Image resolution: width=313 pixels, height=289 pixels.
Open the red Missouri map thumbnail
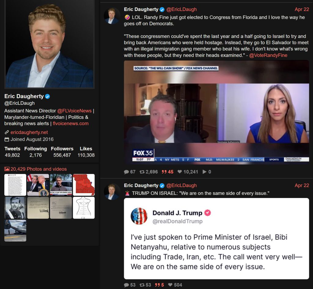tap(84, 185)
